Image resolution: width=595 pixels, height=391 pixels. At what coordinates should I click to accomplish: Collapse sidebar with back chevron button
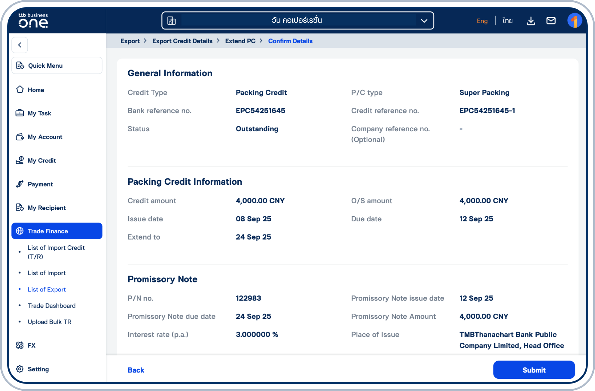tap(20, 45)
